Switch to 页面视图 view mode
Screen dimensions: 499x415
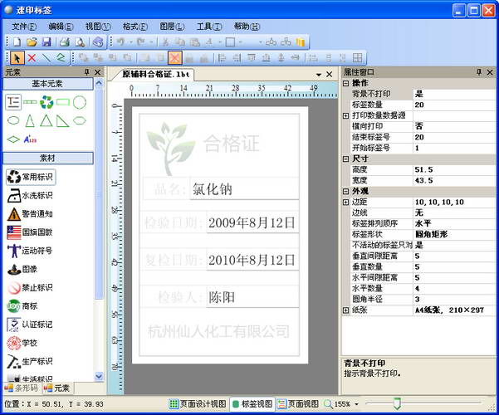[x=298, y=404]
